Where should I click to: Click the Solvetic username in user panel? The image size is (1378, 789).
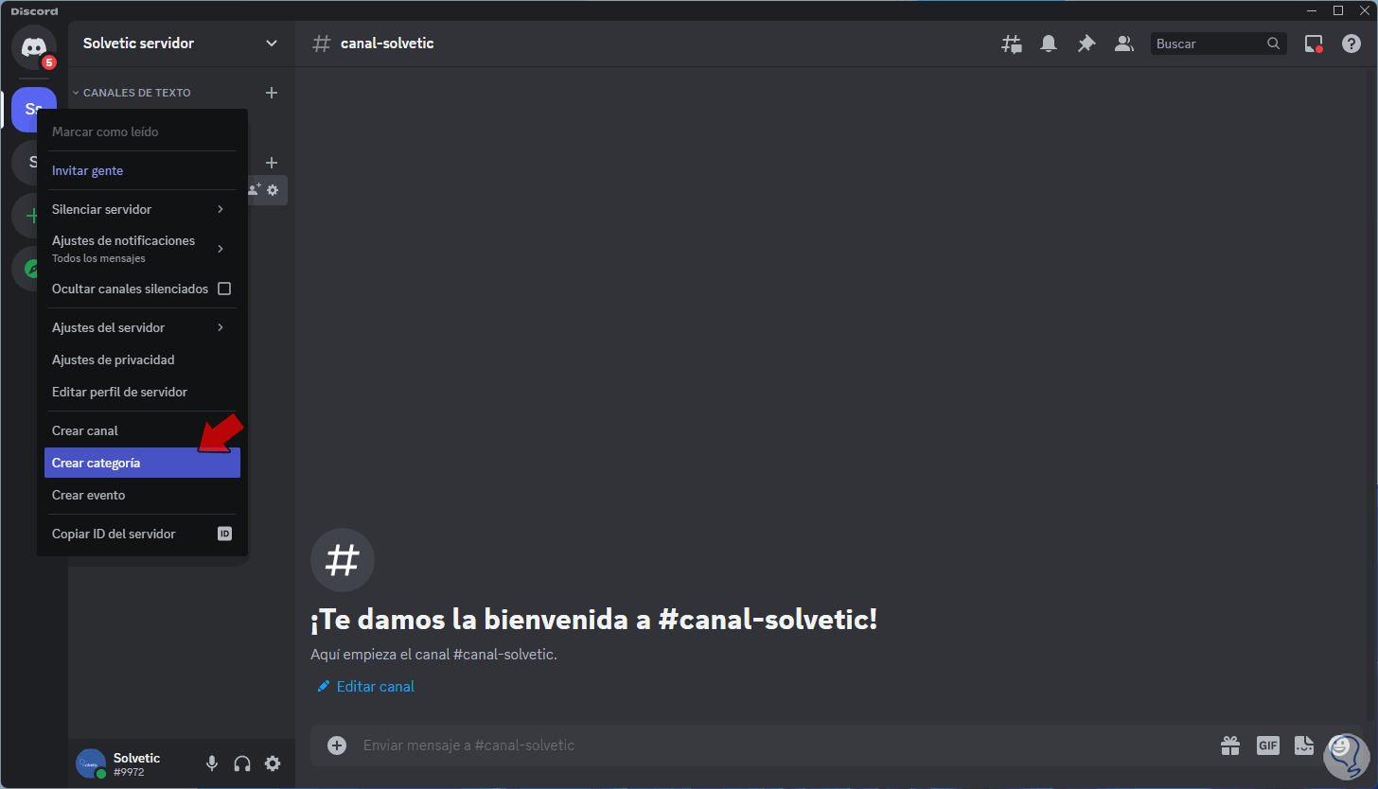(x=136, y=758)
